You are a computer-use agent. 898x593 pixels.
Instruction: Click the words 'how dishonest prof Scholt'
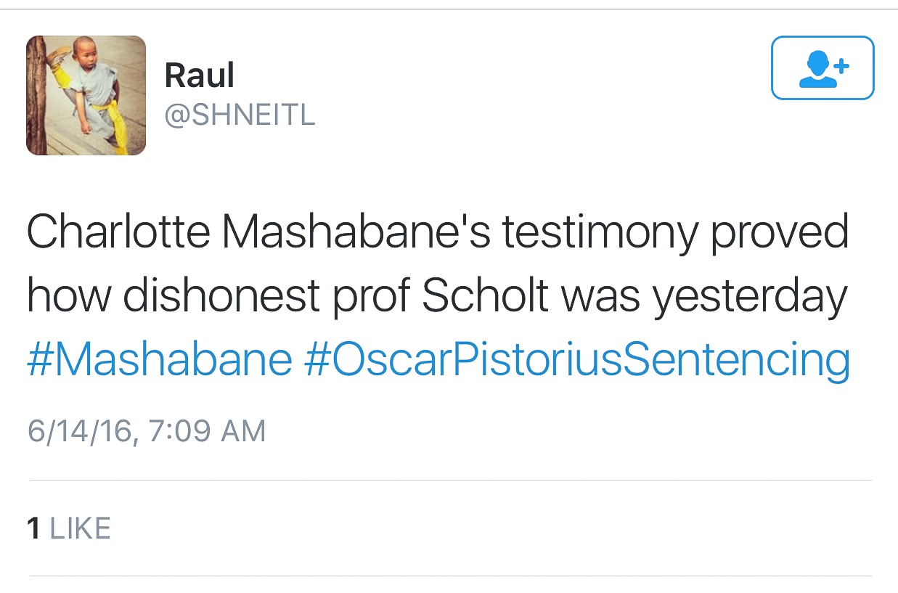coord(255,296)
